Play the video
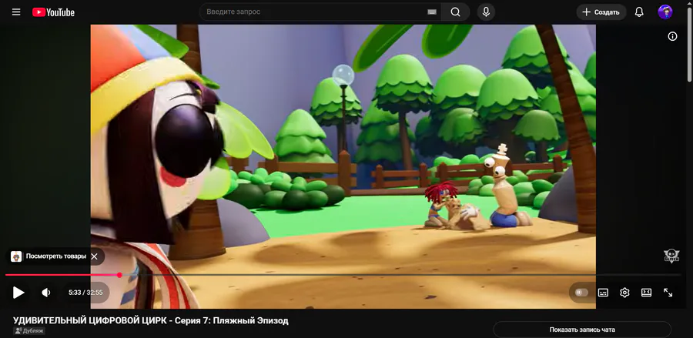 (x=18, y=293)
